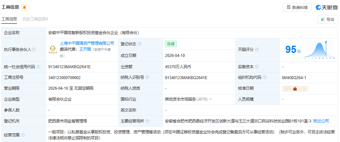Expand 其他资本市场服务 industry dropdown

[x=210, y=99]
